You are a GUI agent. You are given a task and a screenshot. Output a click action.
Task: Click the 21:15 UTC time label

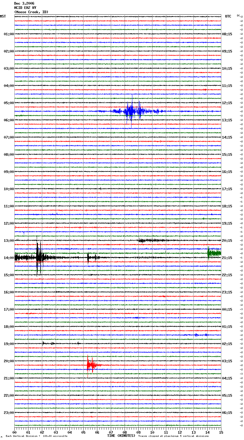tap(227, 258)
